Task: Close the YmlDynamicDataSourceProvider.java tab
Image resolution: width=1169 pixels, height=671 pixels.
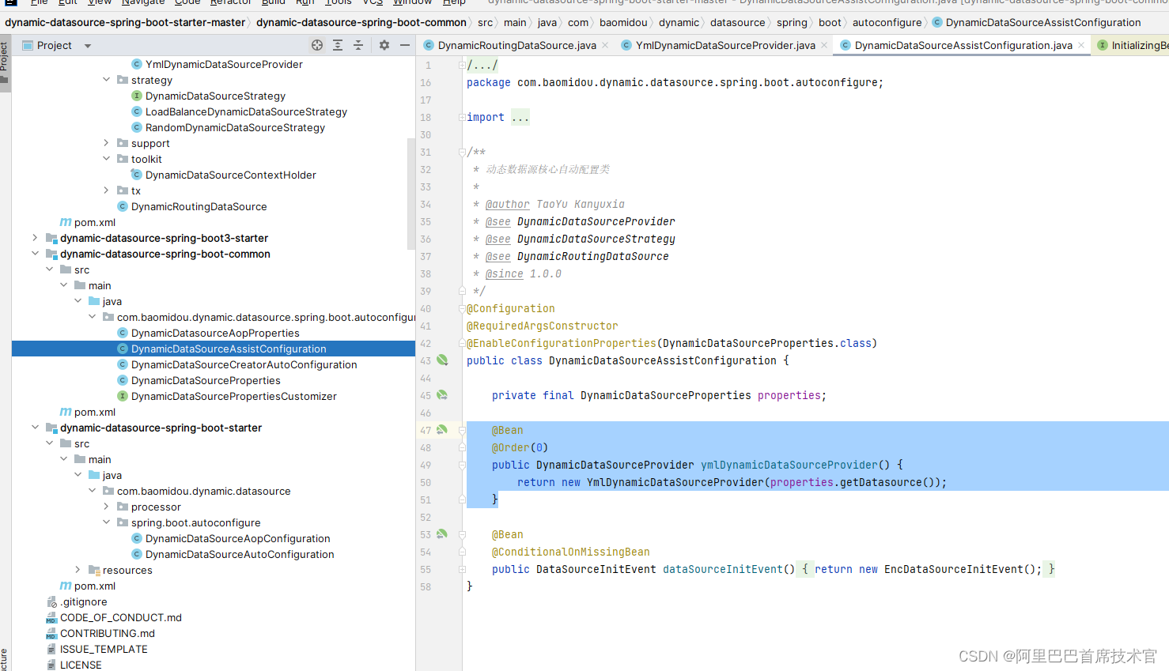Action: (824, 45)
